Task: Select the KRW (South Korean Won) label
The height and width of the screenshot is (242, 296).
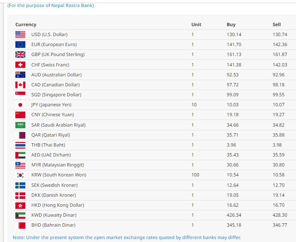Action: tap(59, 175)
